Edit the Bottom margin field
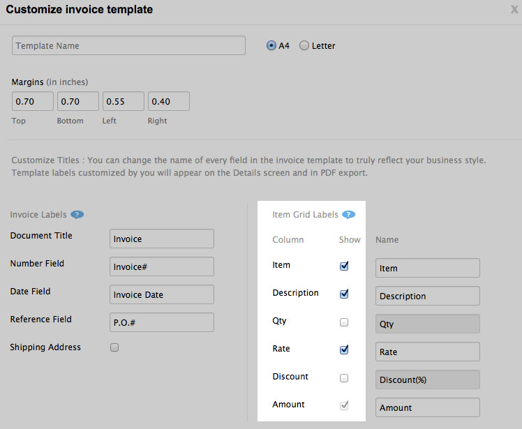 [78, 101]
